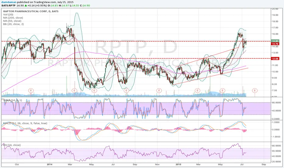The width and height of the screenshot is (284, 168).
Task: Select the MA (200, close) indicator label
Action: pos(13,18)
